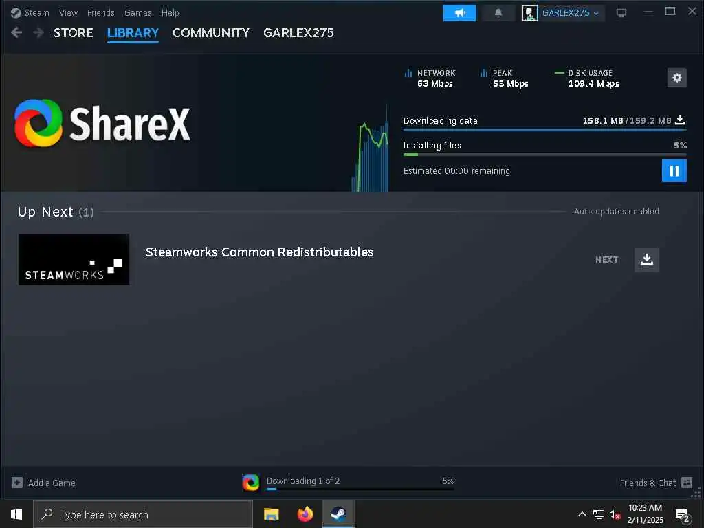This screenshot has height=528, width=704.
Task: Click the GARLEX275 avatar picture
Action: click(530, 13)
